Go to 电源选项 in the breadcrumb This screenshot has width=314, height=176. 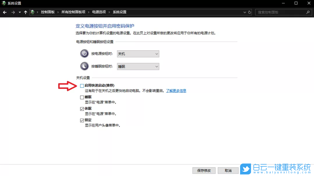[99, 12]
